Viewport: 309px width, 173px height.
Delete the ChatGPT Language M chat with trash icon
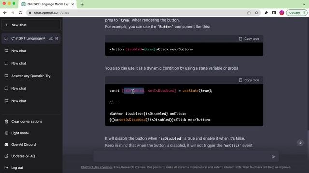[57, 38]
